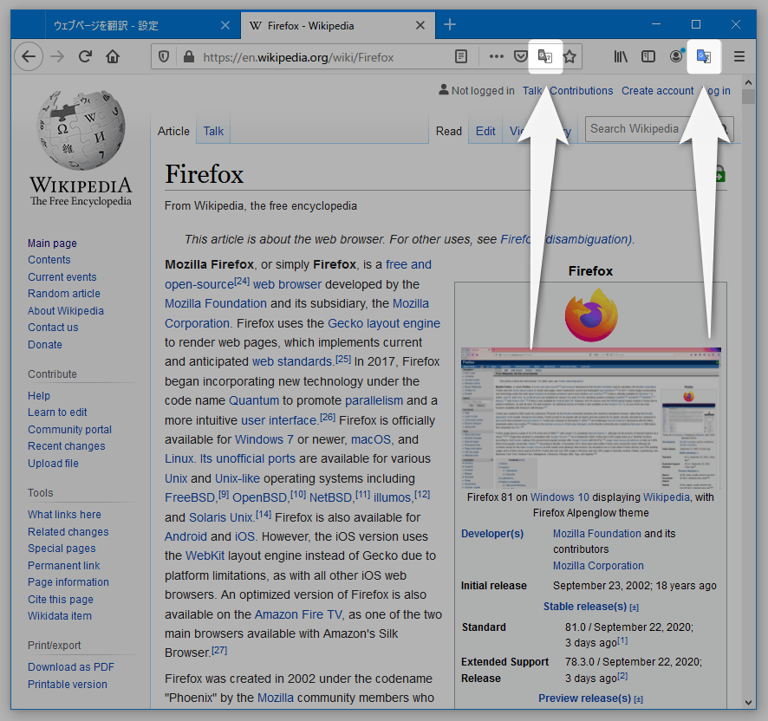Load a Random article

point(63,294)
